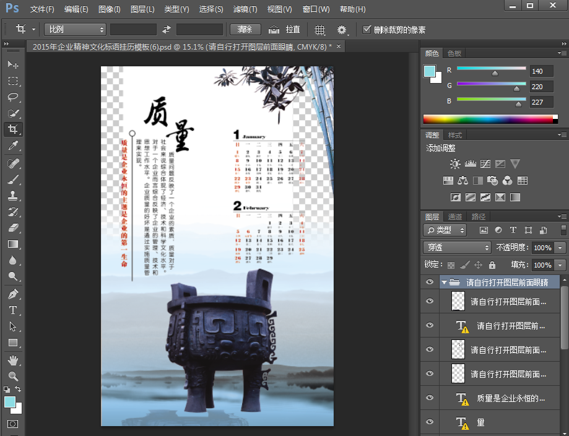This screenshot has height=436, width=569.
Task: Click the Brightness/Contrast adjustment icon
Action: click(455, 164)
